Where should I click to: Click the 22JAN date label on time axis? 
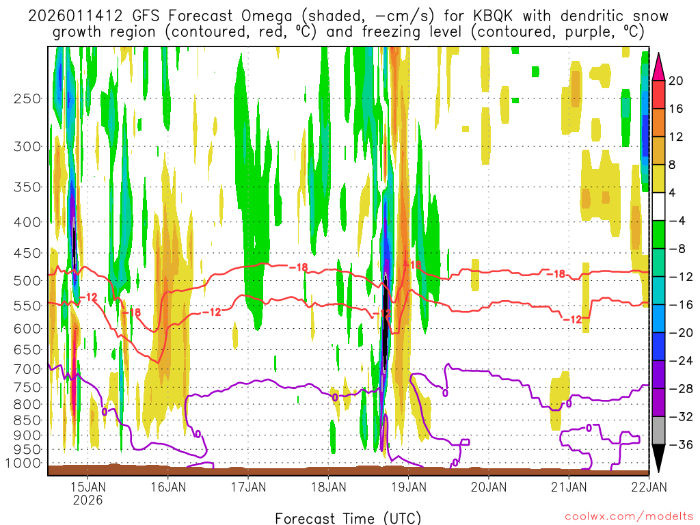click(649, 487)
